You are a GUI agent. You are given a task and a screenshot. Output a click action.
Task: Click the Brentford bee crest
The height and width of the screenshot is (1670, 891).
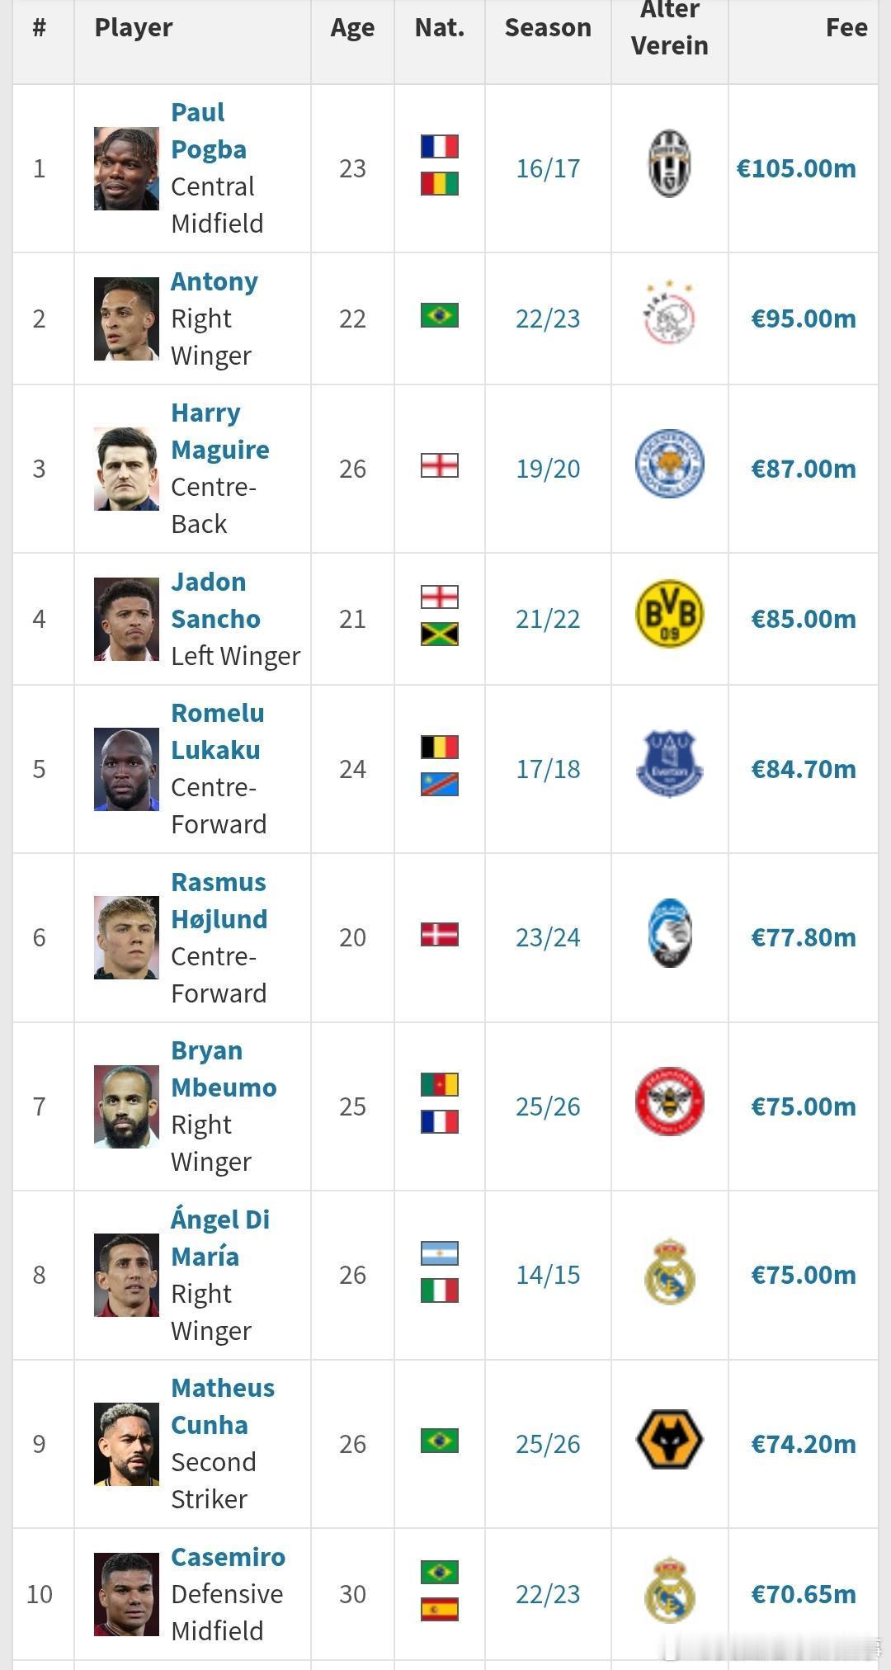click(x=669, y=1102)
